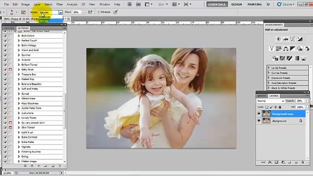Hide the Background layer
Viewport: 313px width, 176px height.
coord(259,121)
